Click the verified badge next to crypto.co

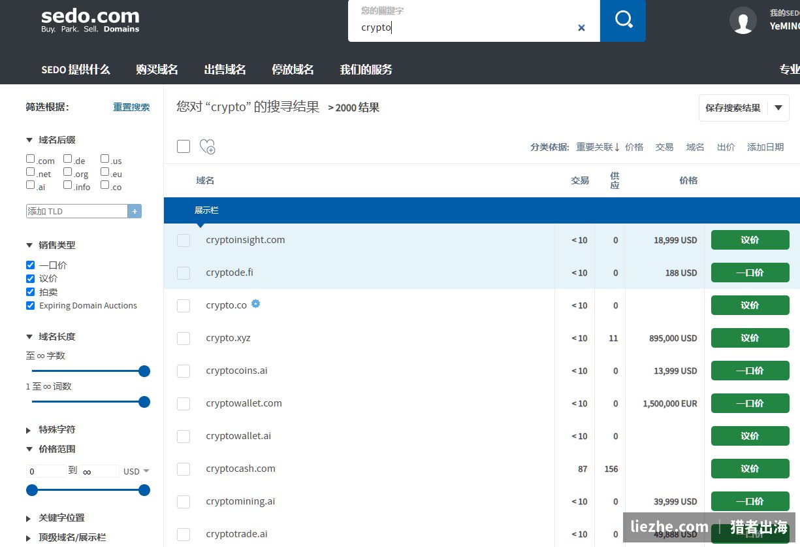pos(256,303)
